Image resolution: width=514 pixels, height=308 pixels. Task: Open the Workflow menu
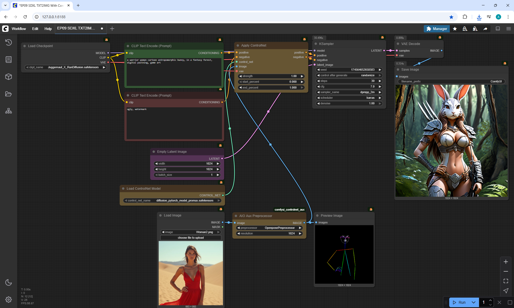click(x=19, y=29)
